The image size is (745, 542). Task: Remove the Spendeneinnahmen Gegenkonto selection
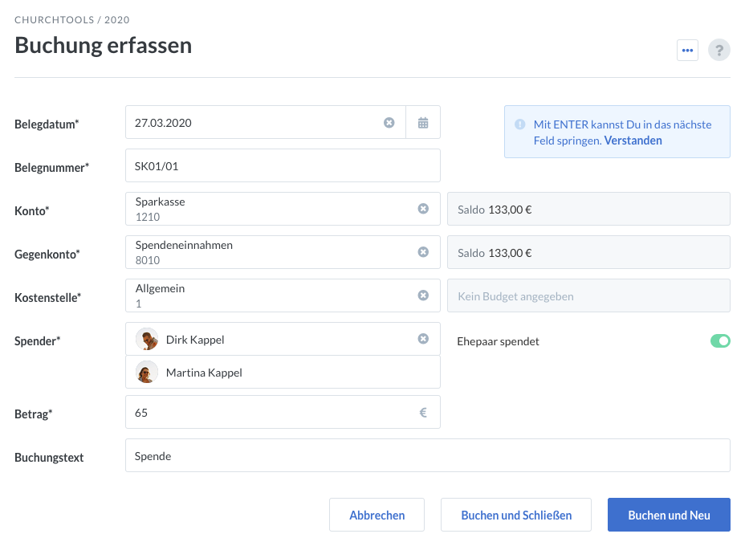[x=423, y=252]
